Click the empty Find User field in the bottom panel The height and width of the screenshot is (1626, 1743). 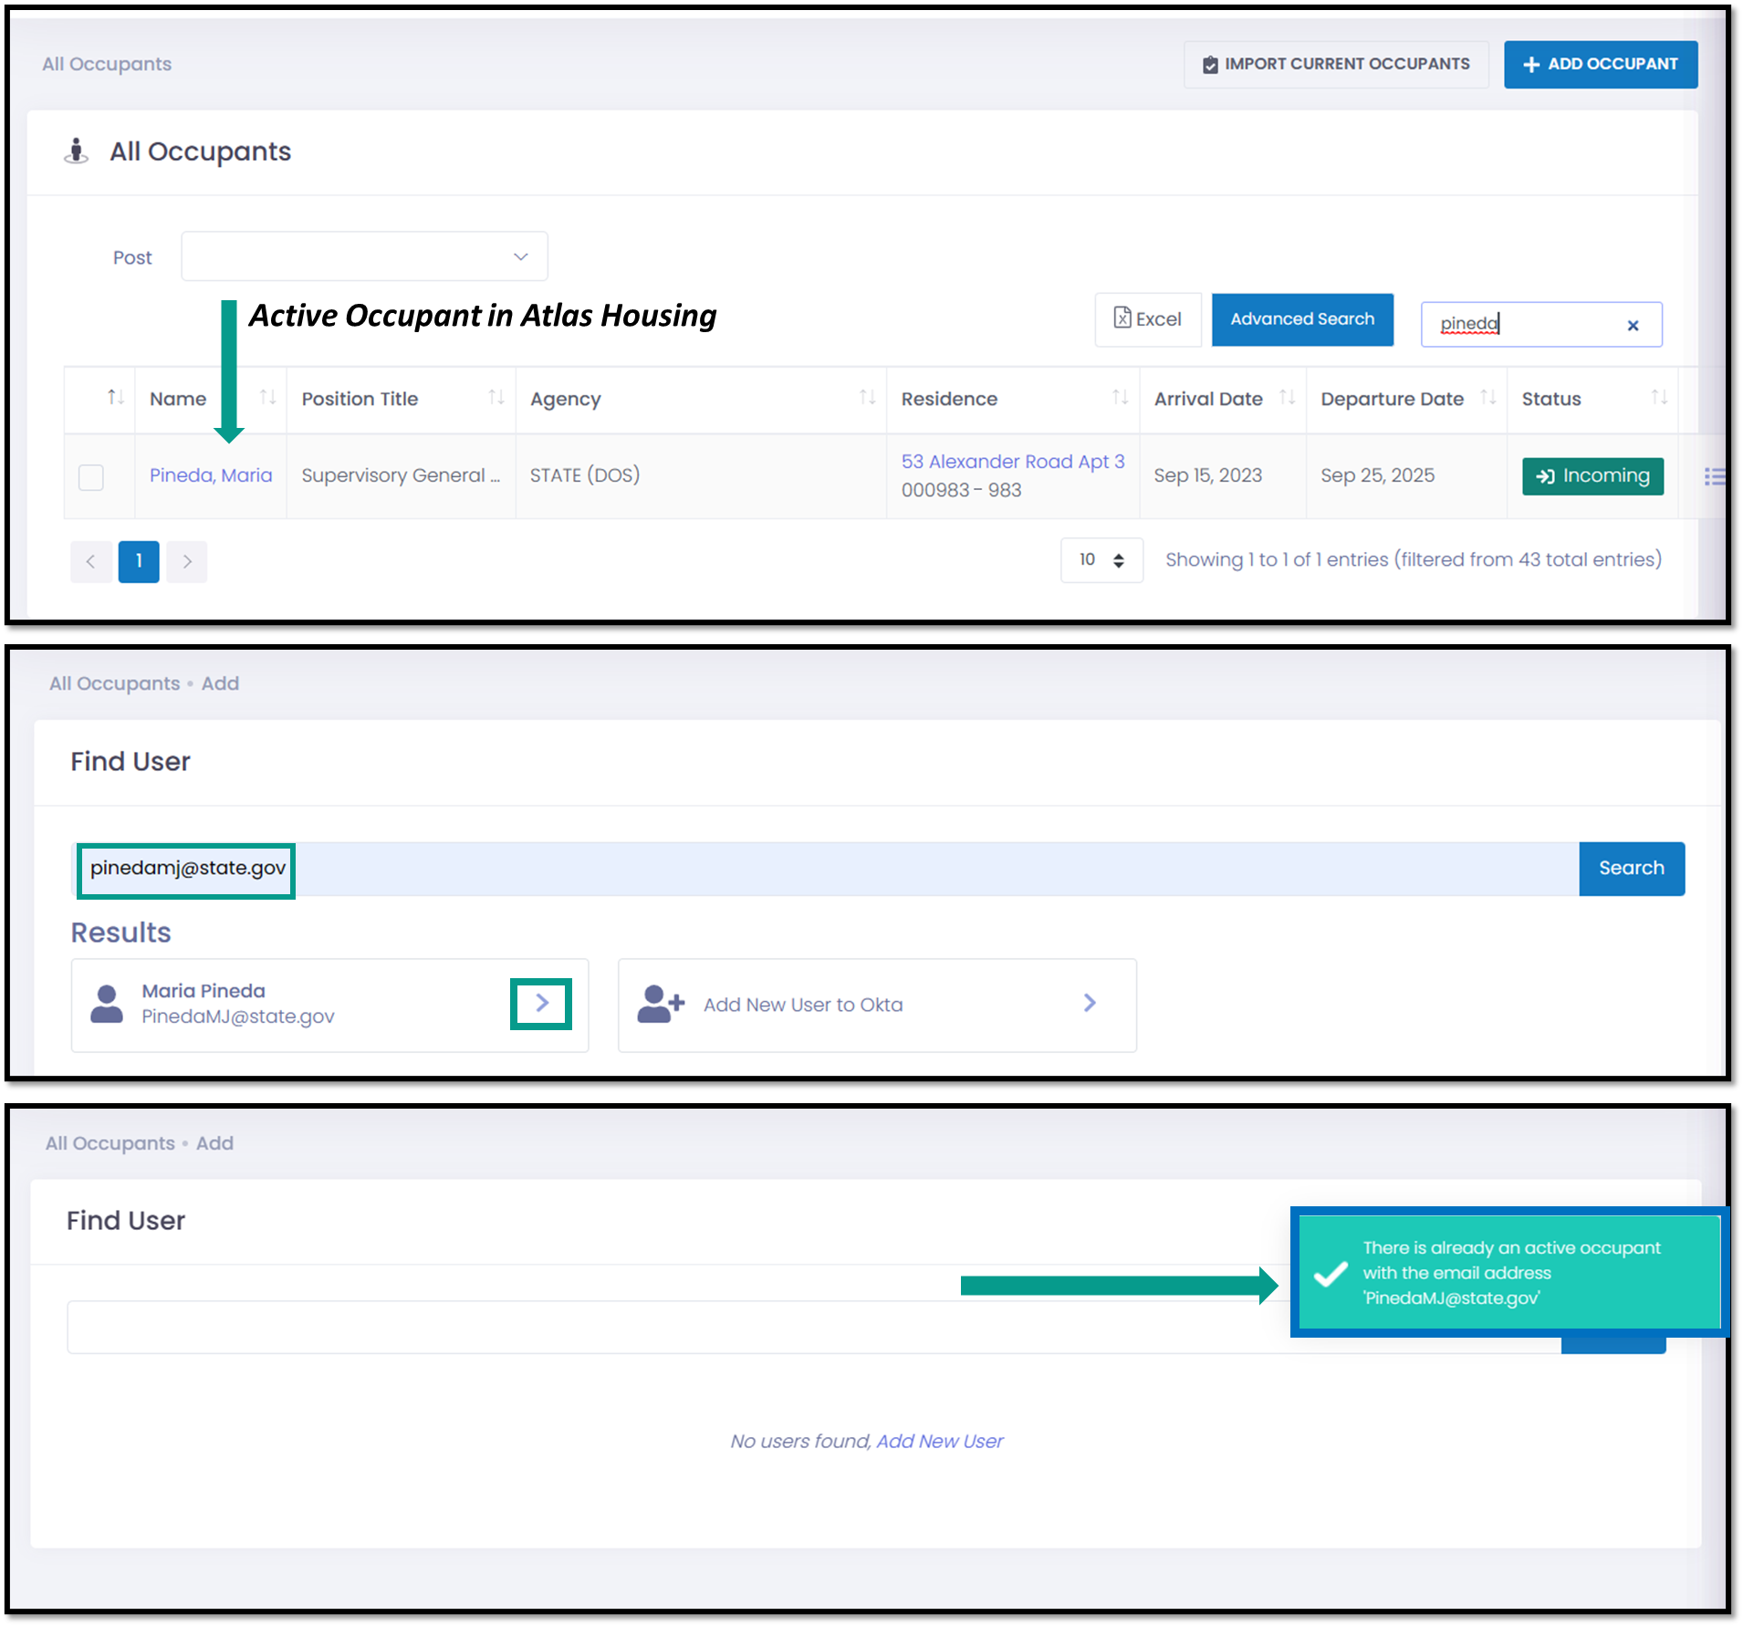pyautogui.click(x=814, y=1327)
